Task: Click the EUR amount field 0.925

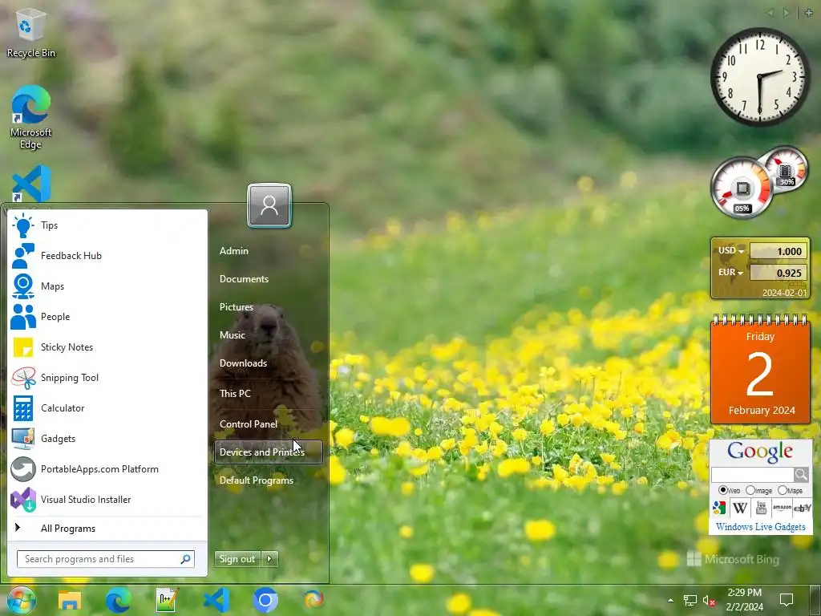Action: (779, 273)
